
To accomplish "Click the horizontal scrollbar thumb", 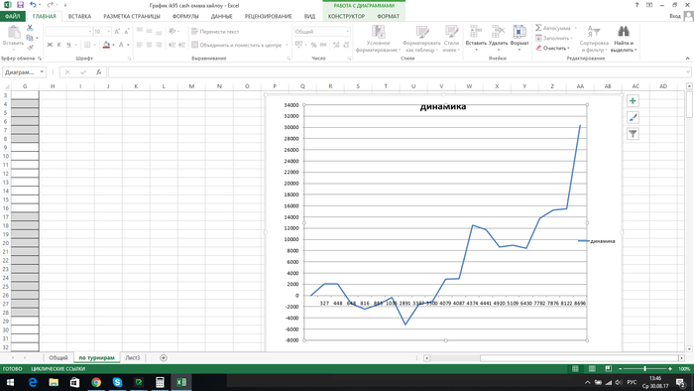I will pyautogui.click(x=580, y=358).
